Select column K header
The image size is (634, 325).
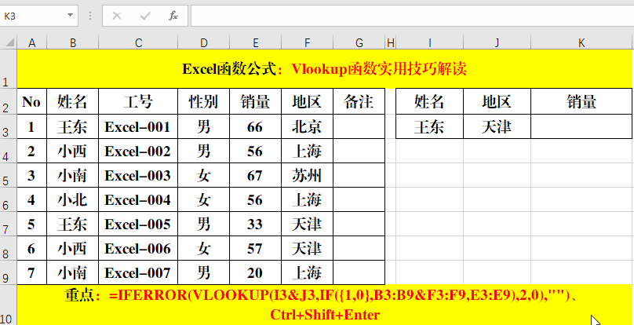click(581, 43)
